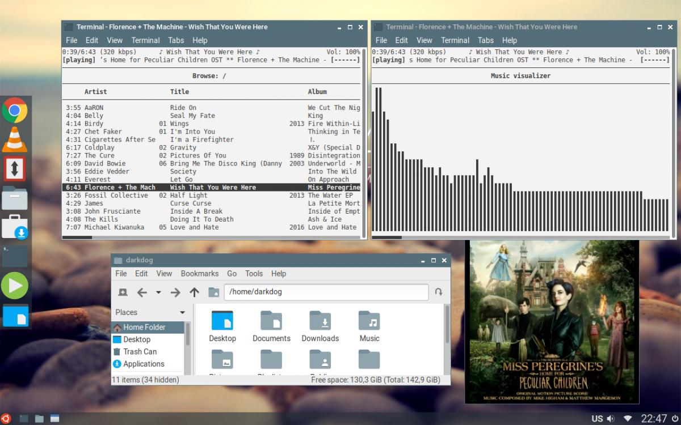The width and height of the screenshot is (681, 425).
Task: Go back in the file manager toolbar
Action: point(142,292)
